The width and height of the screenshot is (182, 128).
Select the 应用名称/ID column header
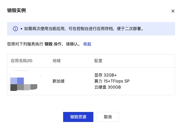point(21,61)
